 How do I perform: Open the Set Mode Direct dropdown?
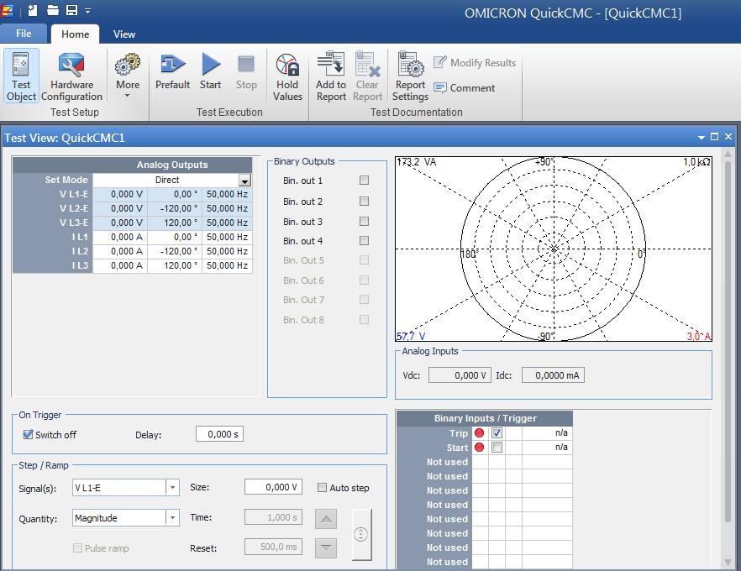(244, 181)
